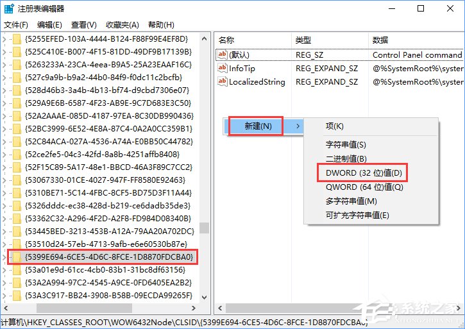Sort by the 类型 column header

point(330,40)
